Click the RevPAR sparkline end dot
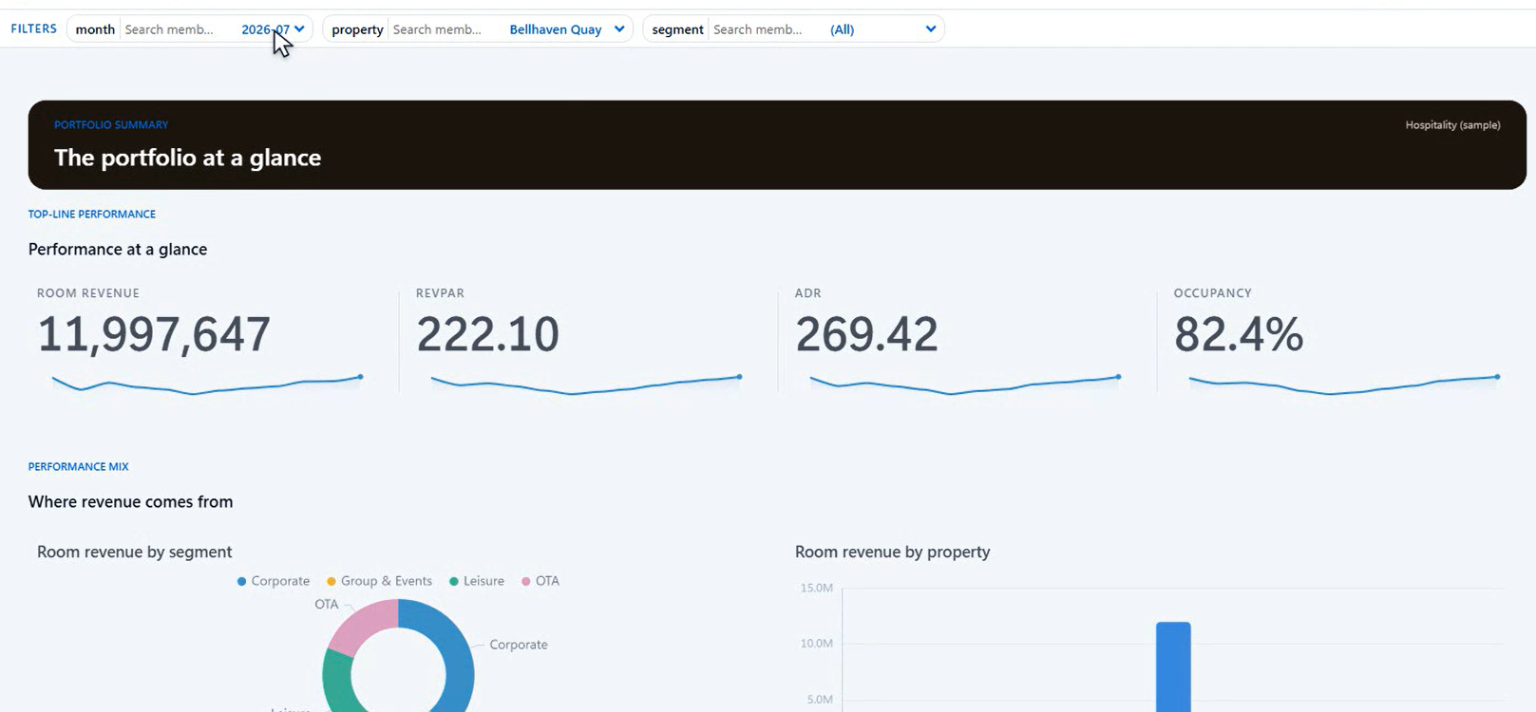This screenshot has width=1536, height=712. coord(739,377)
